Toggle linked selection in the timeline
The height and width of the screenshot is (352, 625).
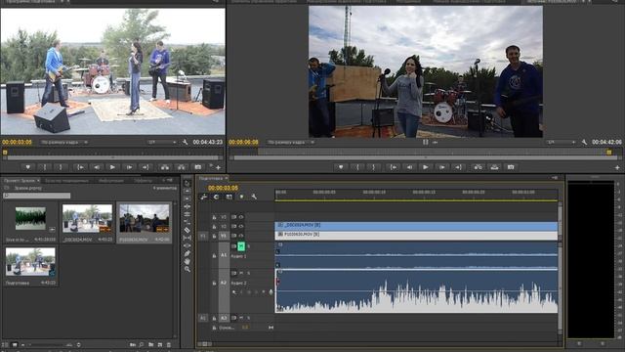pos(229,197)
